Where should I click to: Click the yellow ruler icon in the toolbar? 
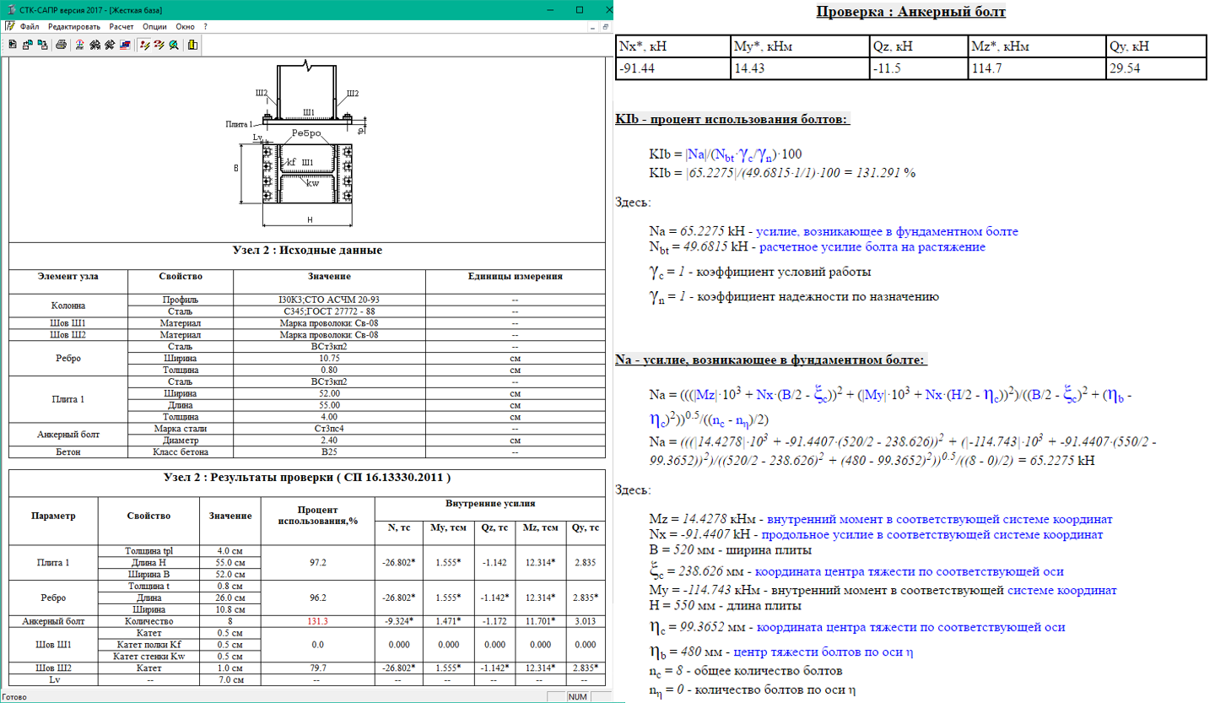(x=192, y=45)
